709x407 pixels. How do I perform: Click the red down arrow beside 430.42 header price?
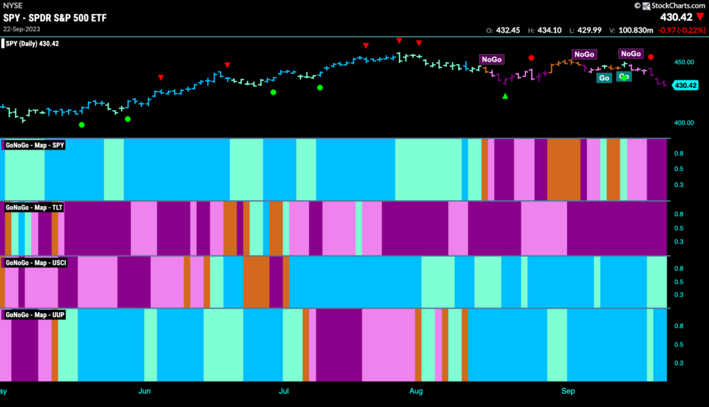(x=701, y=17)
